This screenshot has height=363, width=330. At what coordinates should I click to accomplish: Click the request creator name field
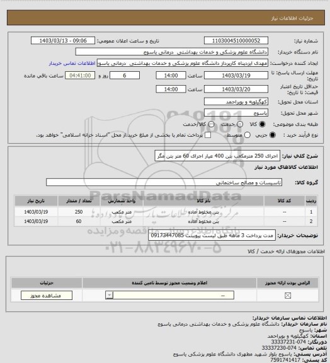click(183, 63)
